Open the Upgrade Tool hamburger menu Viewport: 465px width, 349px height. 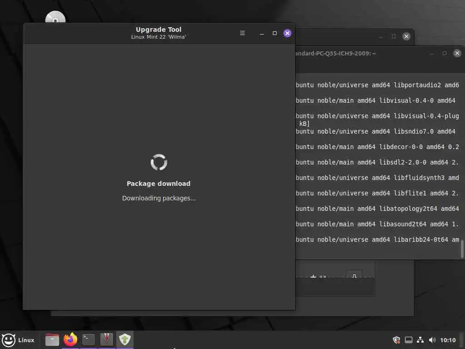tap(242, 33)
